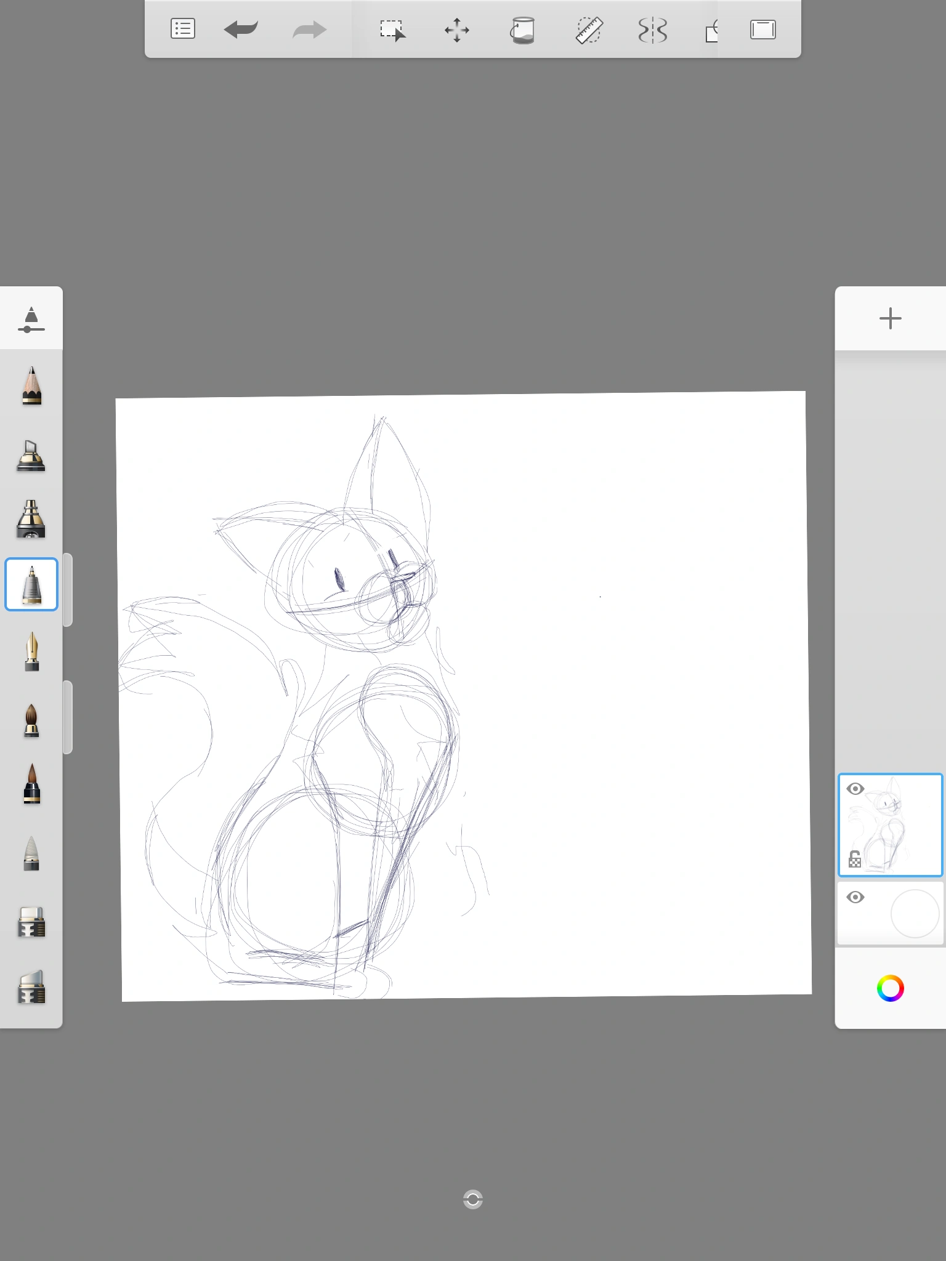Tap the circular puck button below canvas
Viewport: 946px width, 1261px height.
[x=473, y=1199]
